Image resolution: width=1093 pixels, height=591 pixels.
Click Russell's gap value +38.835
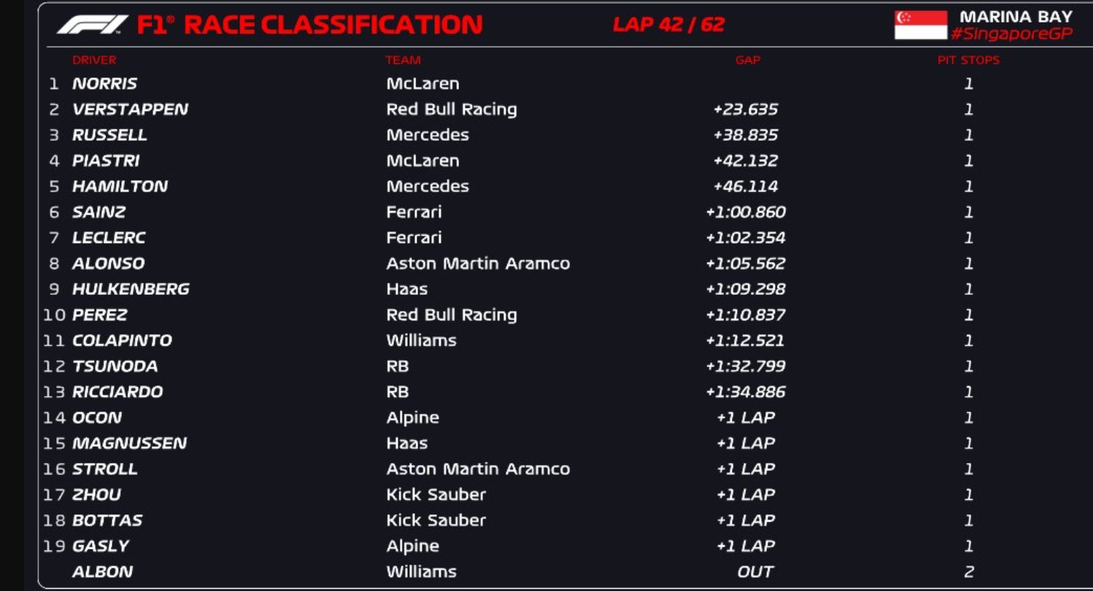[746, 135]
